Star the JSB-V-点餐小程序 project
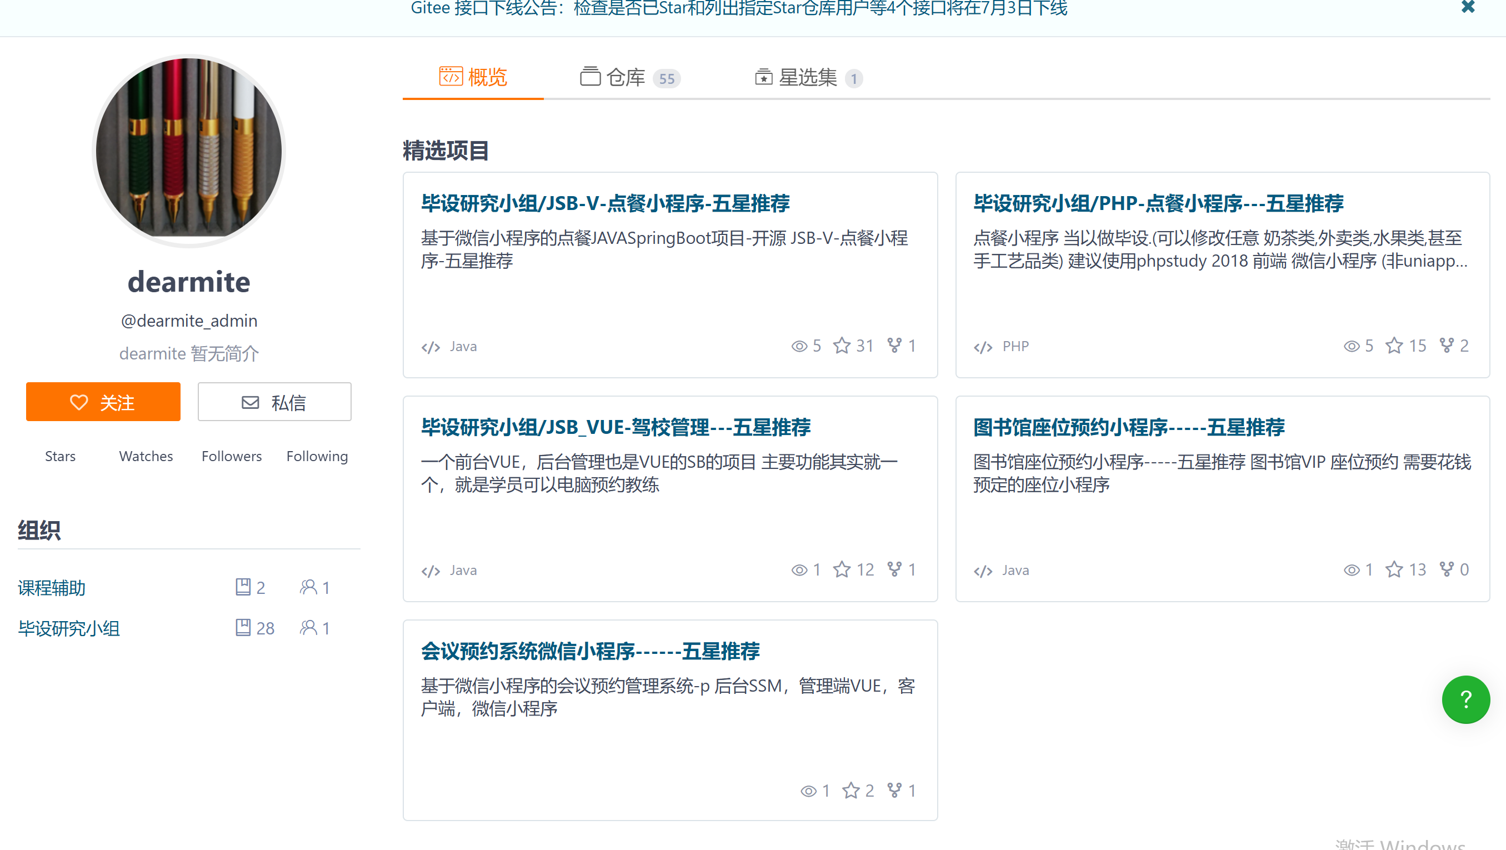Image resolution: width=1506 pixels, height=850 pixels. (840, 346)
